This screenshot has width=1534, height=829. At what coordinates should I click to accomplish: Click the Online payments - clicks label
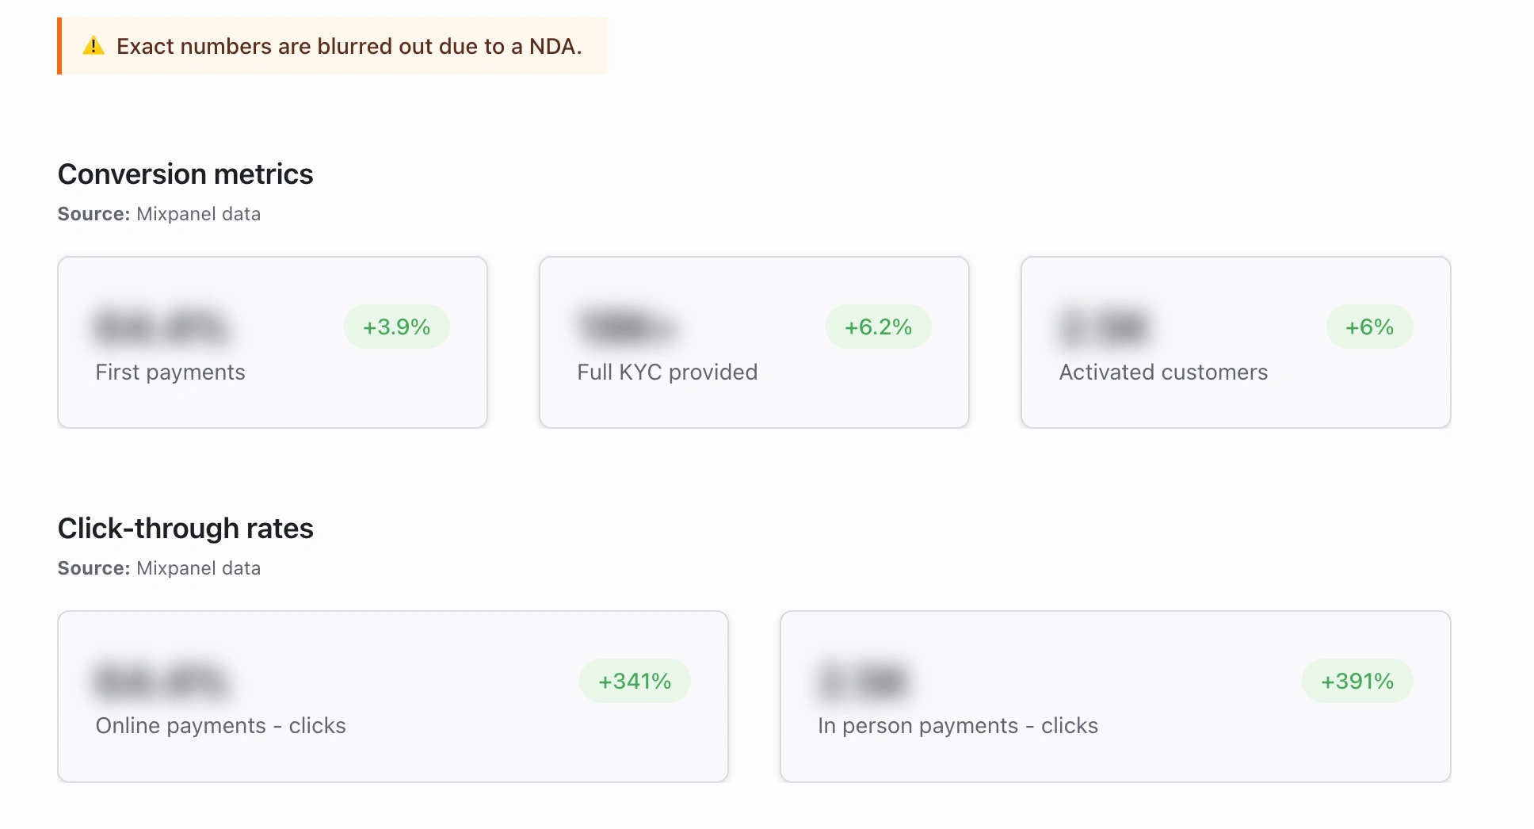coord(221,726)
